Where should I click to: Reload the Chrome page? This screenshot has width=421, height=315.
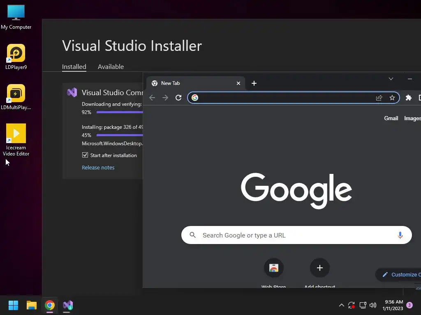point(178,98)
